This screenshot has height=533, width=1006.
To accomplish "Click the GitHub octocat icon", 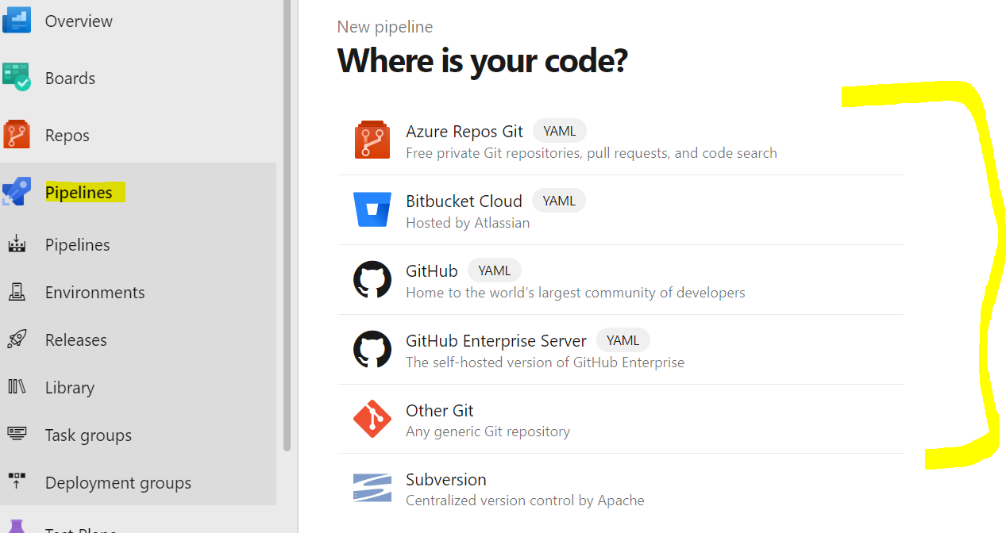I will coord(372,279).
